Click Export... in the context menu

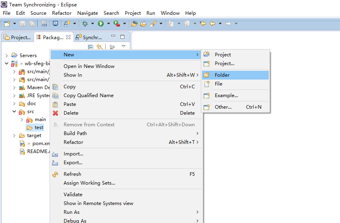pyautogui.click(x=126, y=163)
